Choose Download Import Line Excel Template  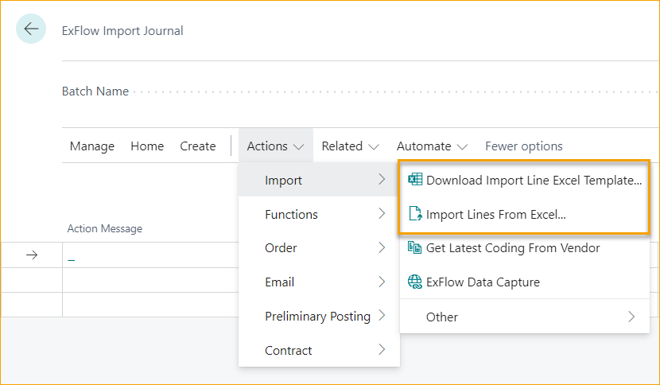[525, 180]
